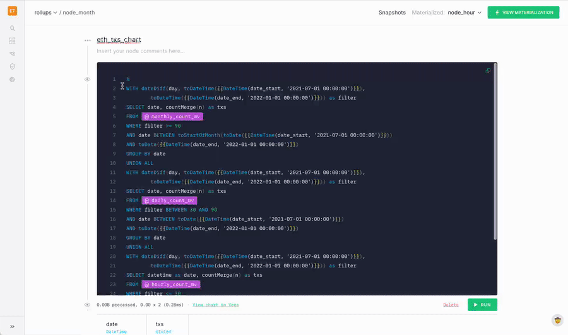Screen dimensions: 568x335
Task: Click the ET workspace avatar
Action: click(x=12, y=11)
